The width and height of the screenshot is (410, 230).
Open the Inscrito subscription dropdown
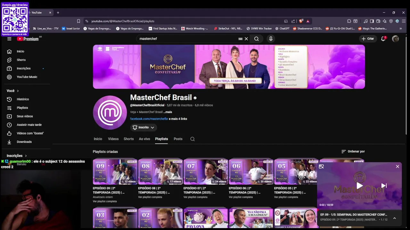(x=143, y=127)
